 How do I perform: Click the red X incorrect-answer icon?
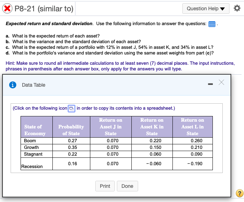click(x=7, y=8)
